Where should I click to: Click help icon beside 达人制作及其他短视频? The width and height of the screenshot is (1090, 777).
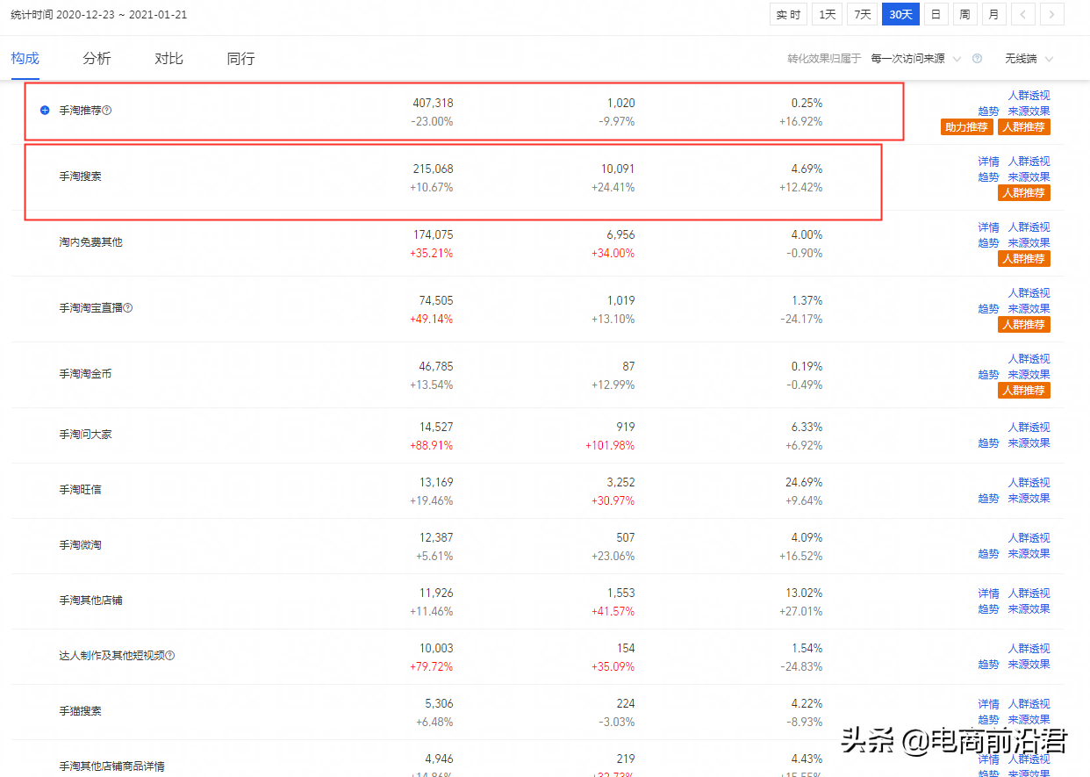click(170, 655)
